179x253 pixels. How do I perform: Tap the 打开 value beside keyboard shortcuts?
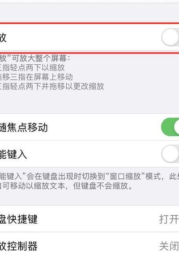(169, 219)
